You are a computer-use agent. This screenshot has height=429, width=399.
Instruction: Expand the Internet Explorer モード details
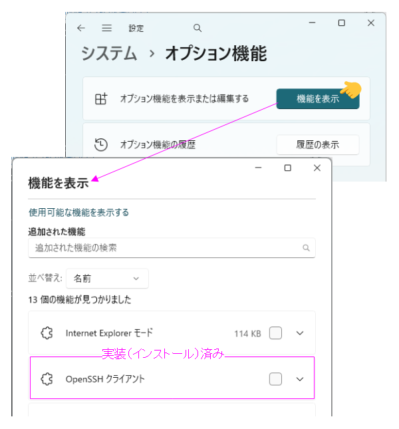click(x=299, y=333)
